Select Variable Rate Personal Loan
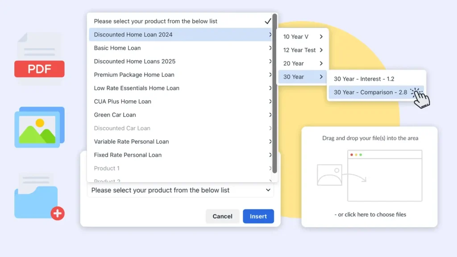This screenshot has width=457, height=257. [180, 141]
